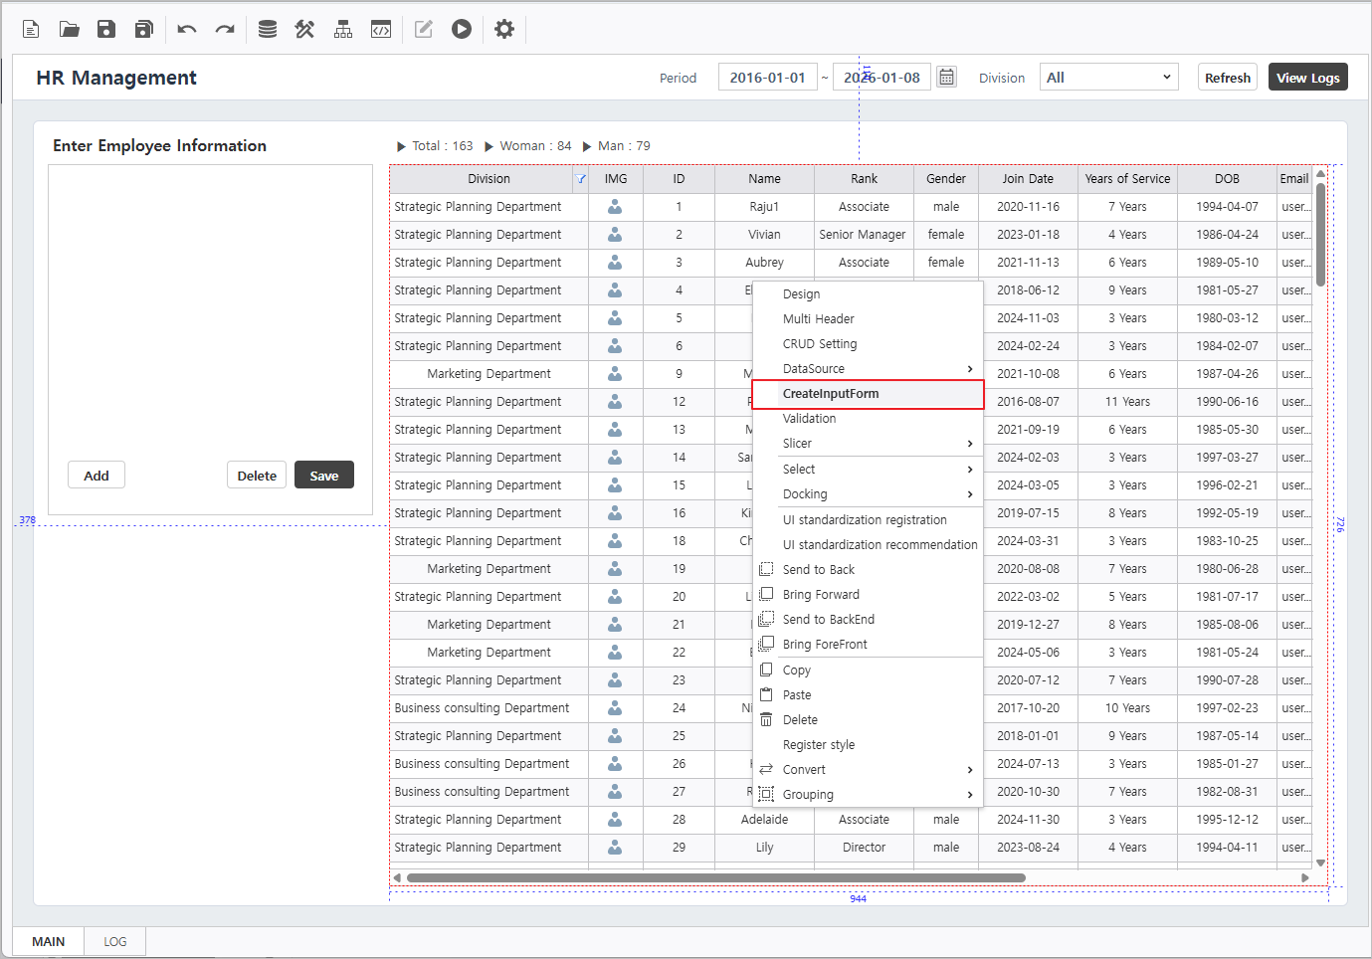The width and height of the screenshot is (1372, 959).
Task: Open the settings gear icon
Action: coord(504,29)
